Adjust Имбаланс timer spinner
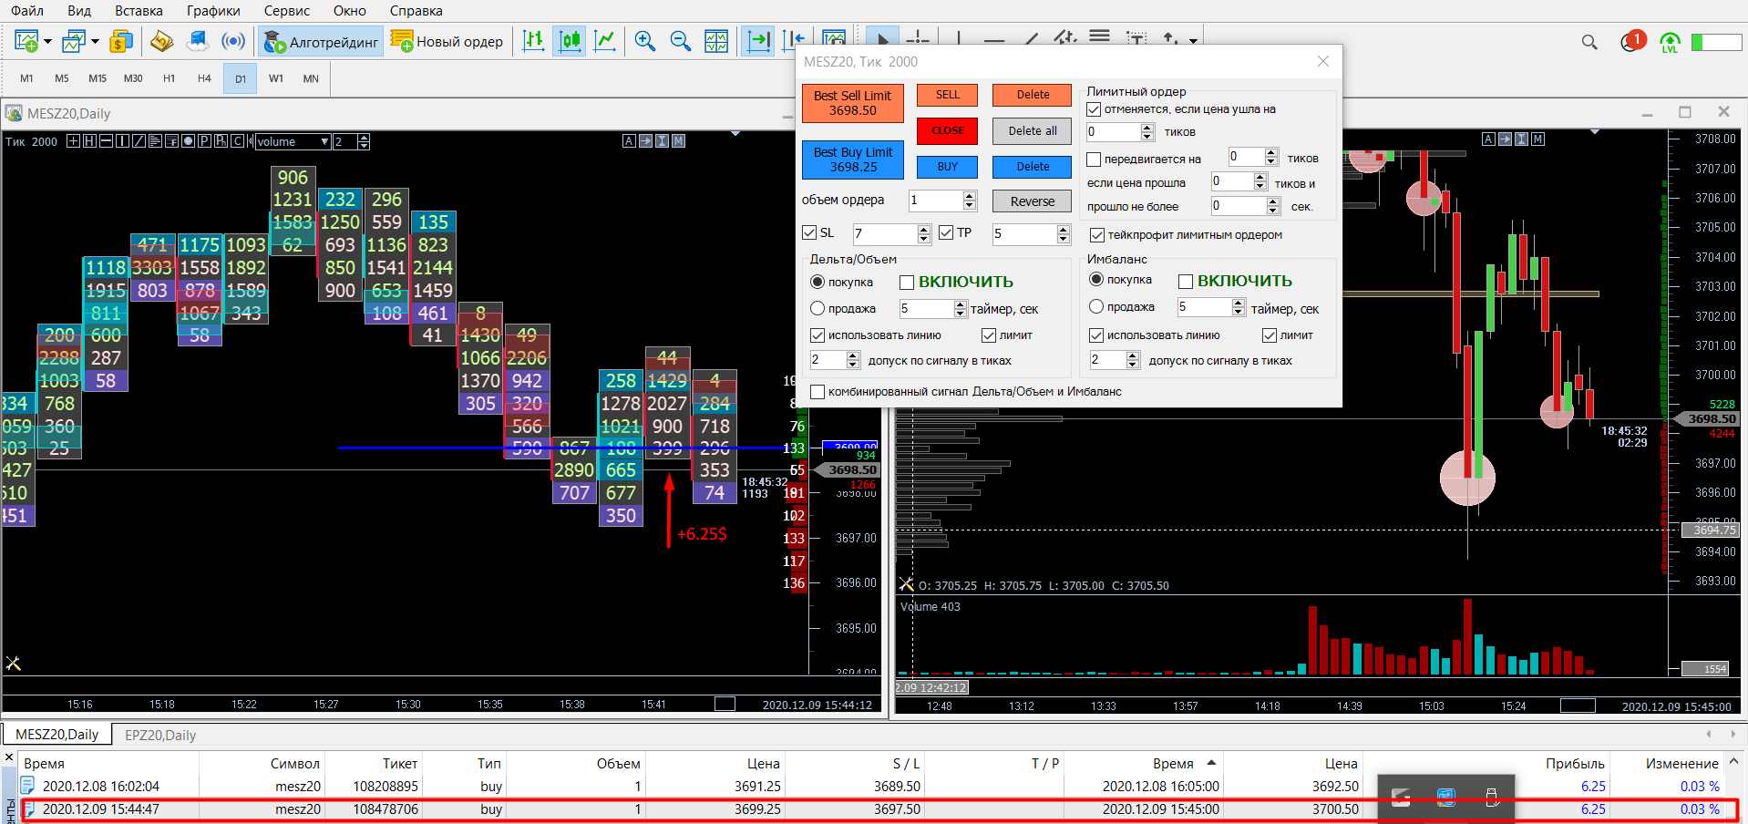 point(1238,307)
